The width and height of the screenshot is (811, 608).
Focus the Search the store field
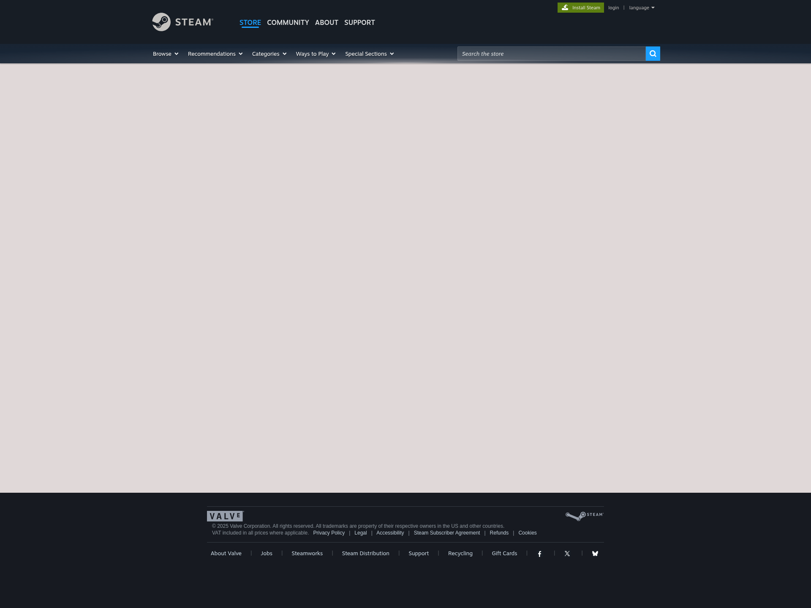point(551,54)
